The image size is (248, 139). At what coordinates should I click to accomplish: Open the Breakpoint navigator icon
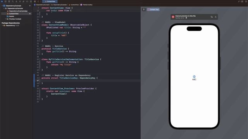(27, 2)
